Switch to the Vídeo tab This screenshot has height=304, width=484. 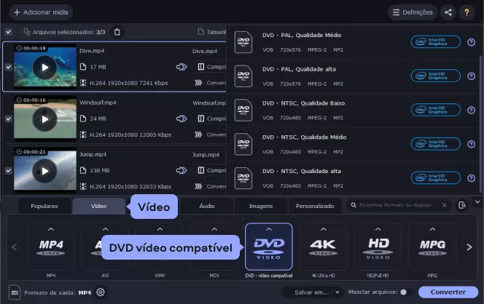click(x=99, y=206)
